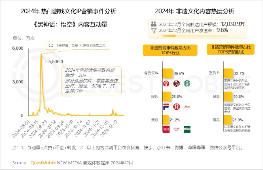Image resolution: width=263 pixels, height=170 pixels.
Task: Click the QuestMobile source link text
Action: pyautogui.click(x=43, y=163)
